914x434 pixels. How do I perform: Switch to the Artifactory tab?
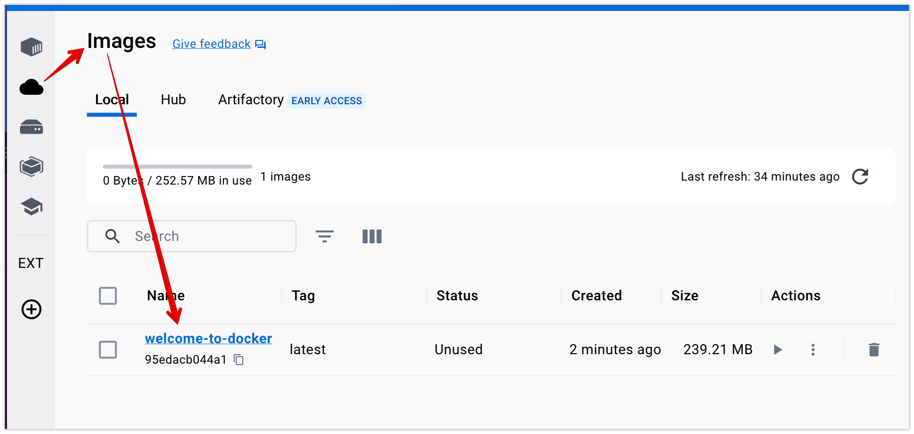click(x=251, y=100)
